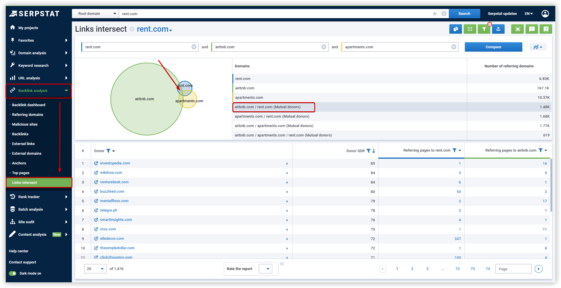Open the Root domain dropdown
Screen dimensions: 561x288
pyautogui.click(x=96, y=14)
